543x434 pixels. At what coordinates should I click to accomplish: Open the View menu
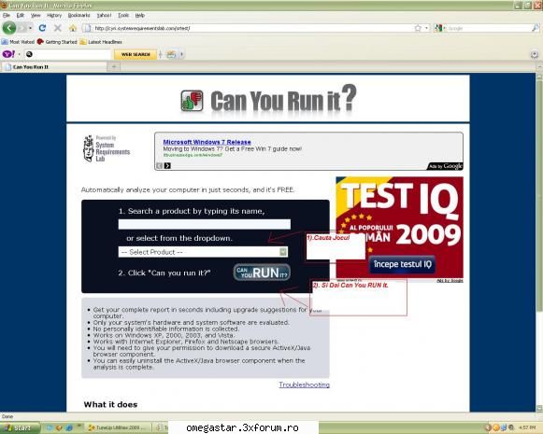click(x=36, y=15)
